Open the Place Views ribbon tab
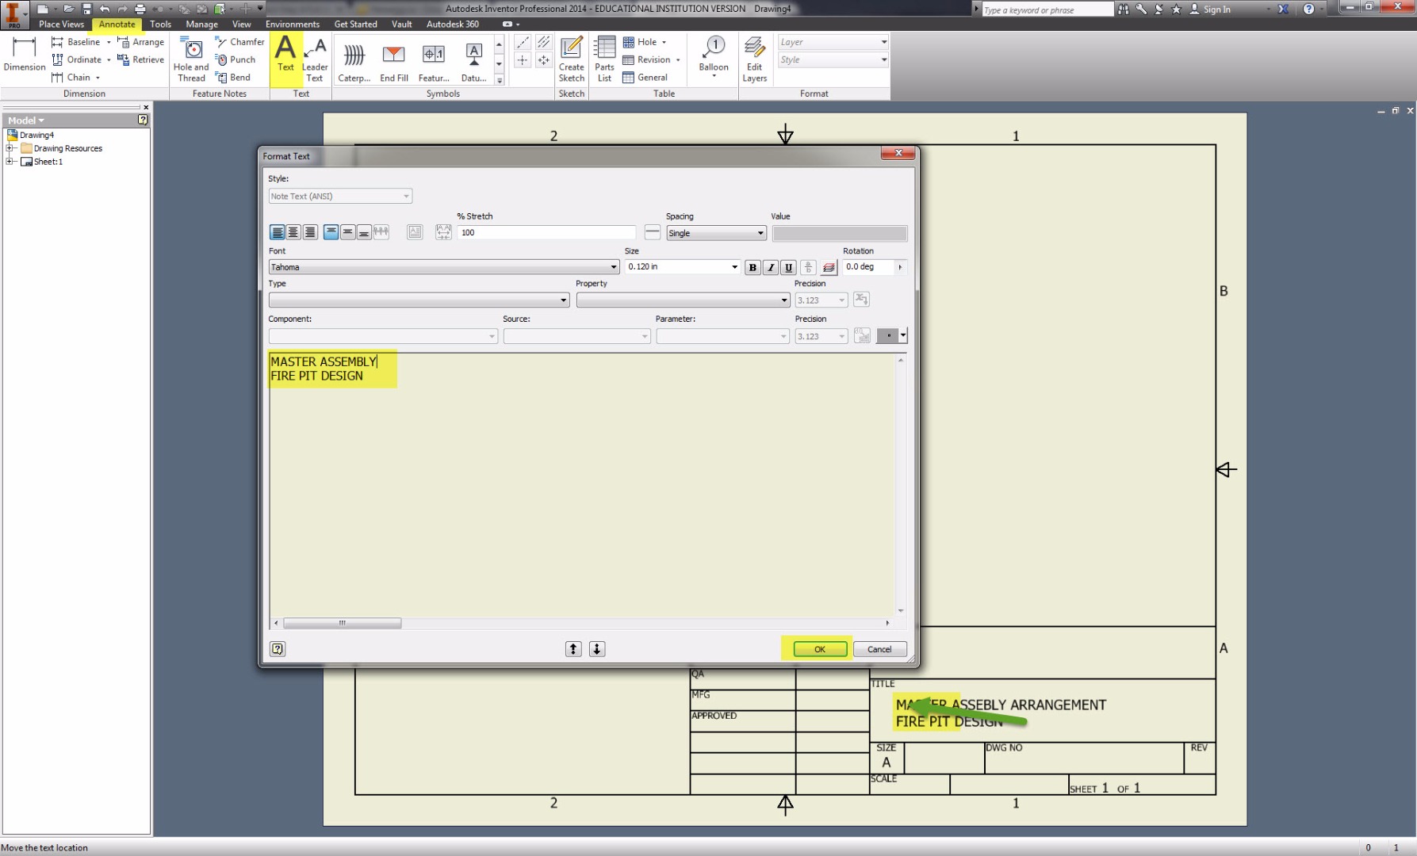The image size is (1417, 856). point(61,25)
